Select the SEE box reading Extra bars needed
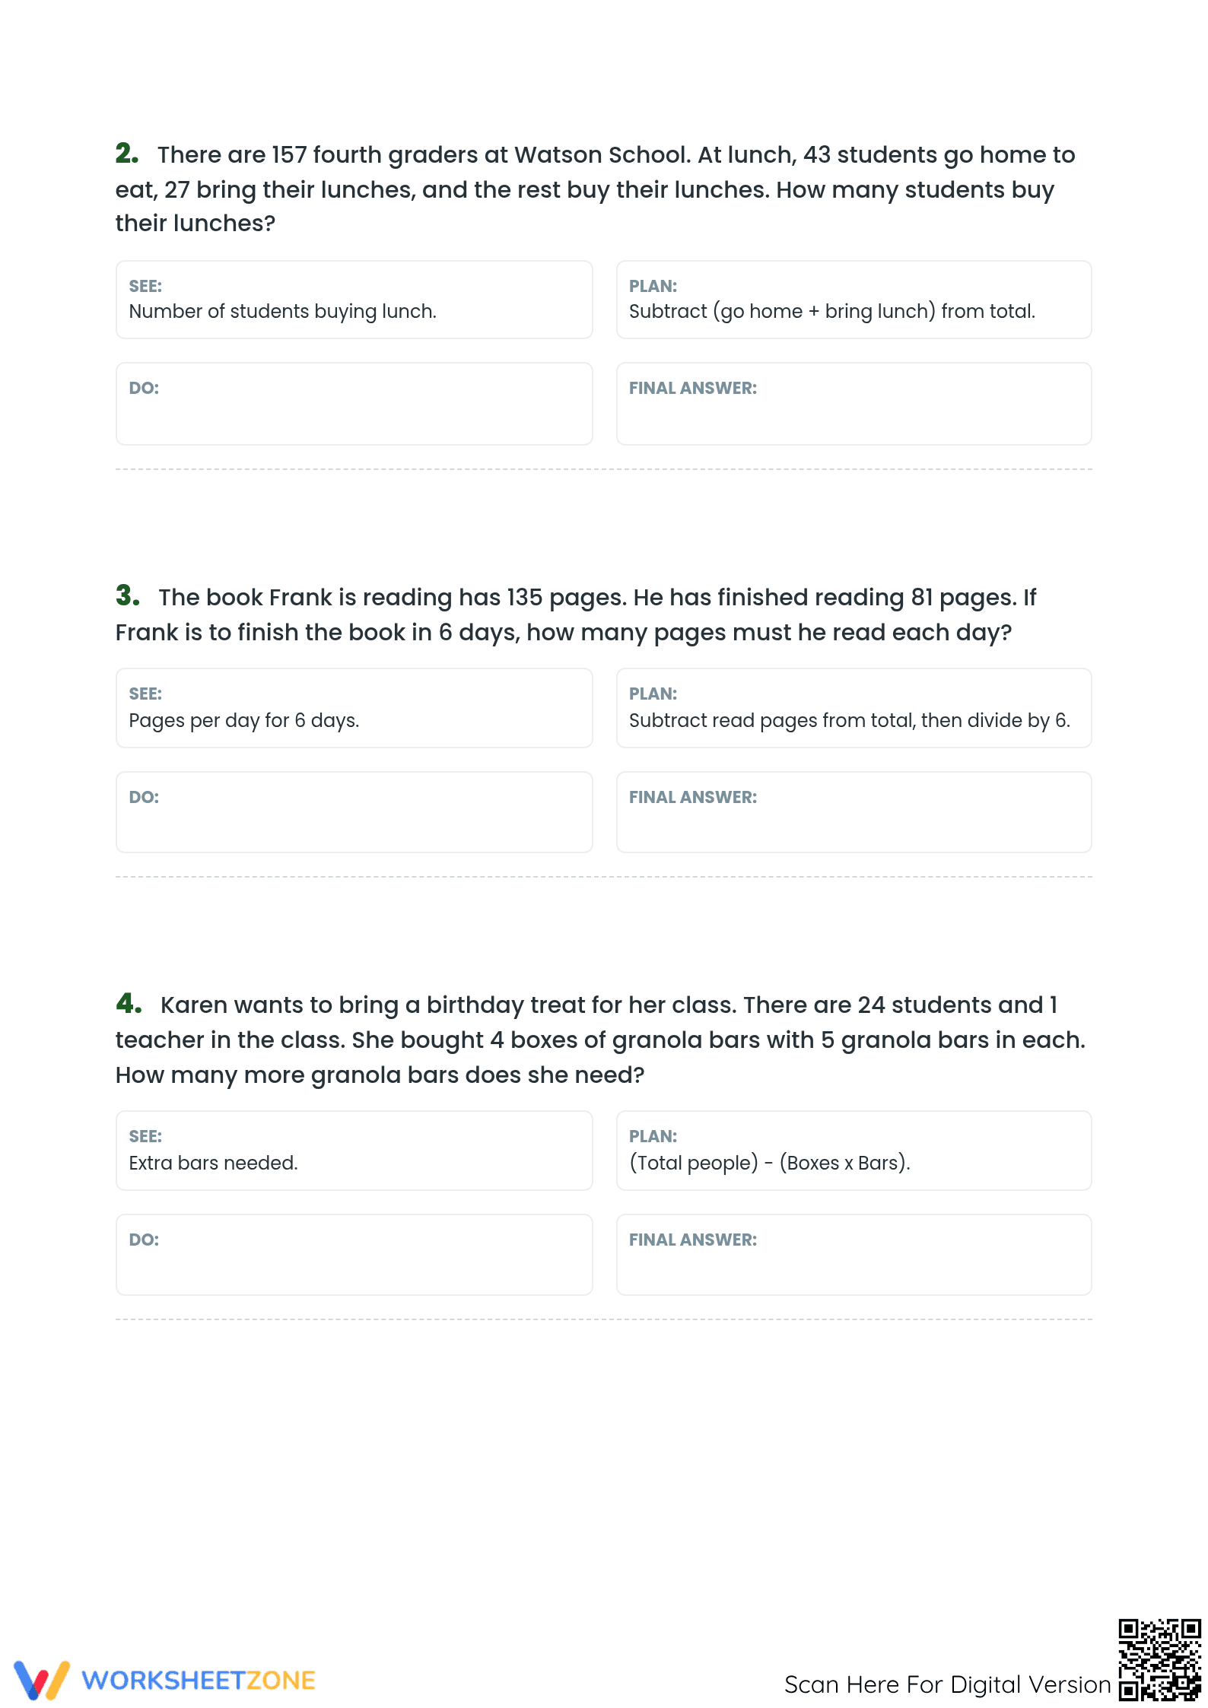1208x1708 pixels. coord(354,1151)
